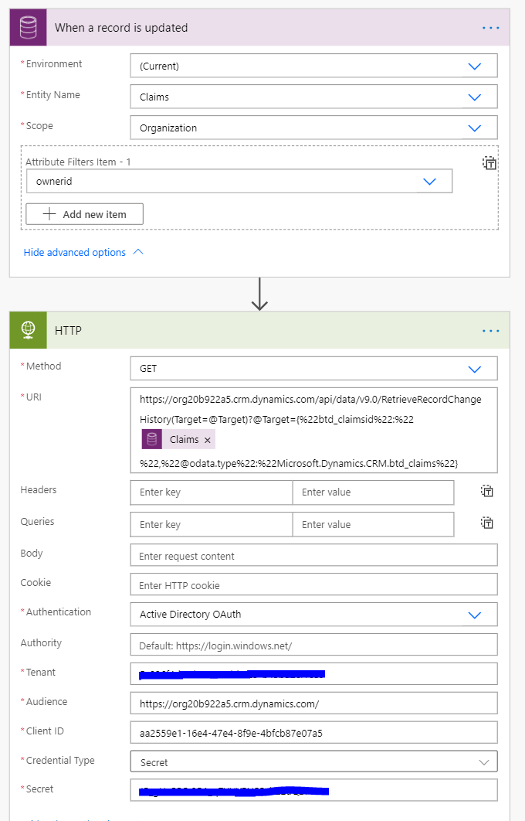The image size is (525, 821).
Task: Open the trigger card's three-dot menu
Action: tap(490, 28)
